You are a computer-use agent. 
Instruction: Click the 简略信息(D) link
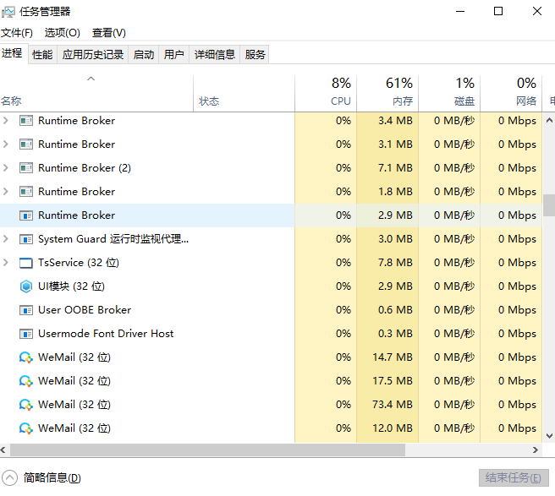[x=52, y=478]
